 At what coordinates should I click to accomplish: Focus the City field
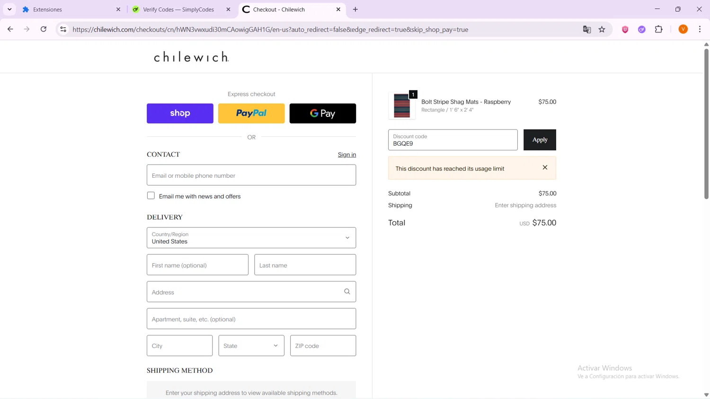(180, 346)
